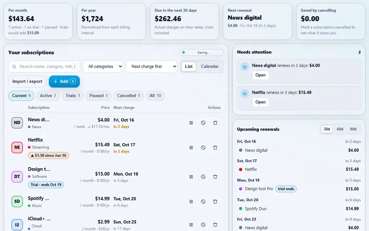Delete the Netflix subscription
369x231 pixels.
click(215, 147)
